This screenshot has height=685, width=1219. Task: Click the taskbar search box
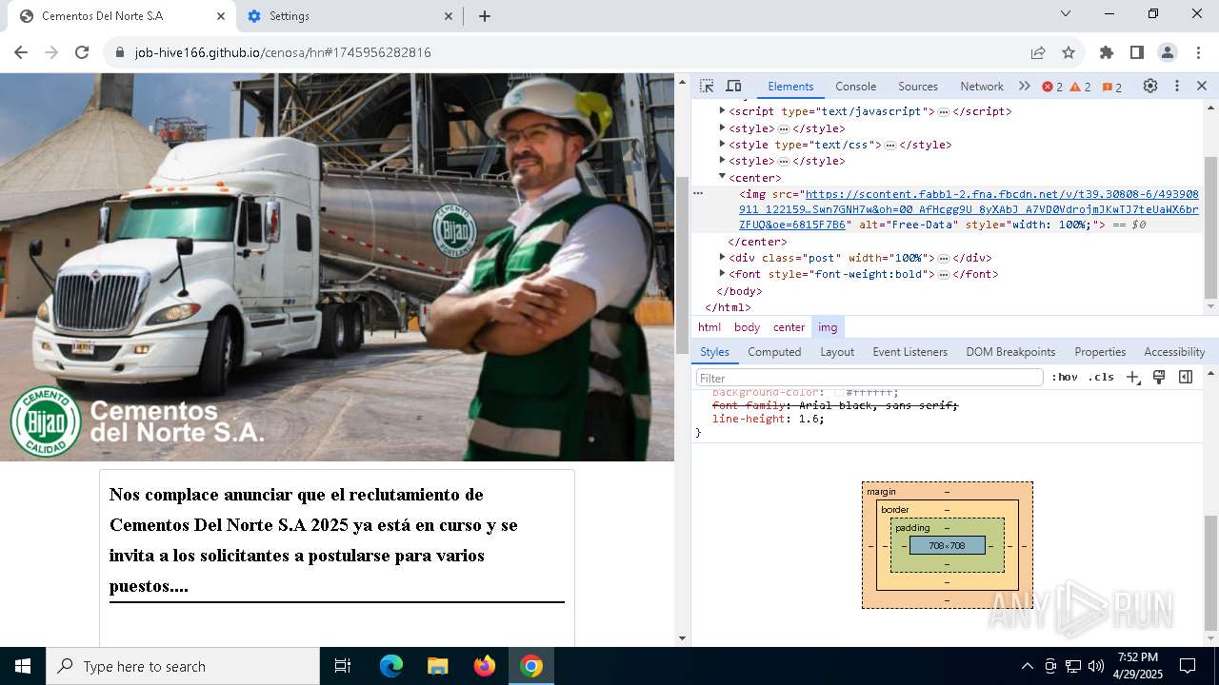click(183, 666)
